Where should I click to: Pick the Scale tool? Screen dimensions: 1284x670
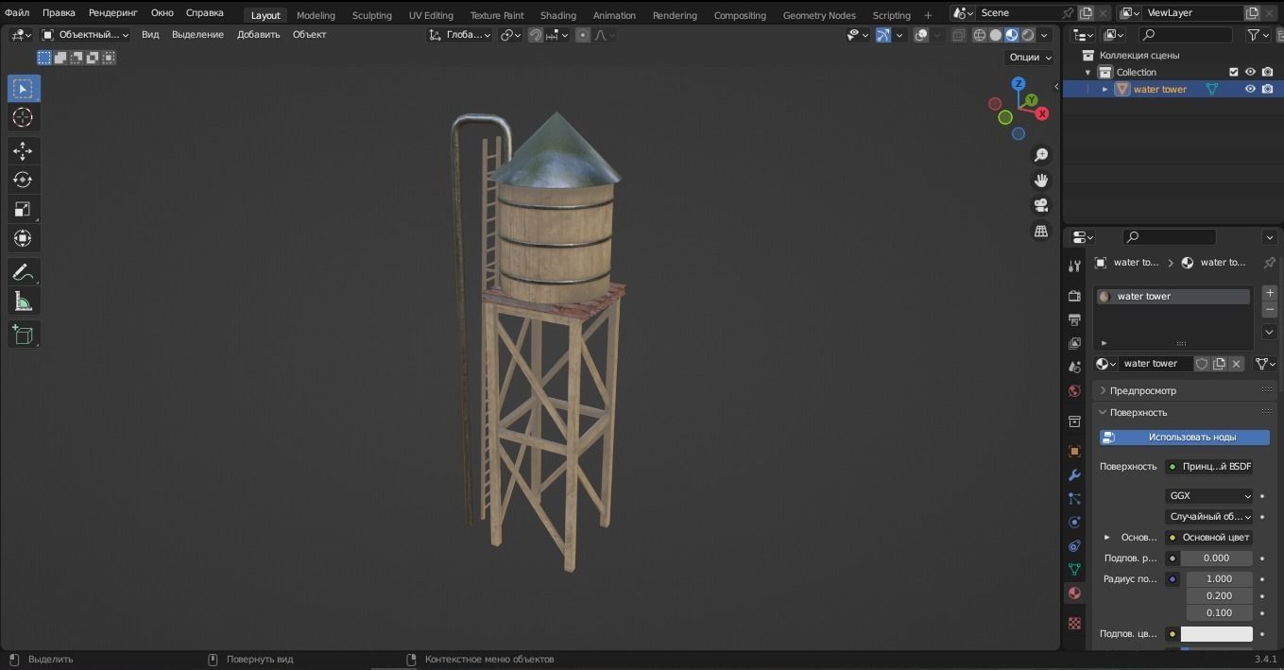point(24,209)
